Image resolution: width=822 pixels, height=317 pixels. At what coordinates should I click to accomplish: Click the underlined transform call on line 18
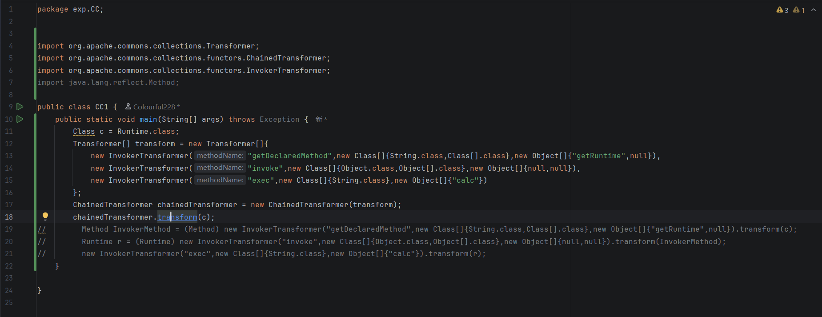click(177, 217)
